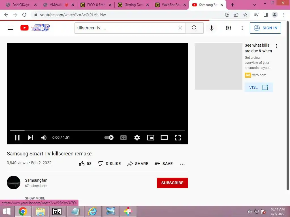Open the player settings gear
The width and height of the screenshot is (290, 217).
click(137, 138)
